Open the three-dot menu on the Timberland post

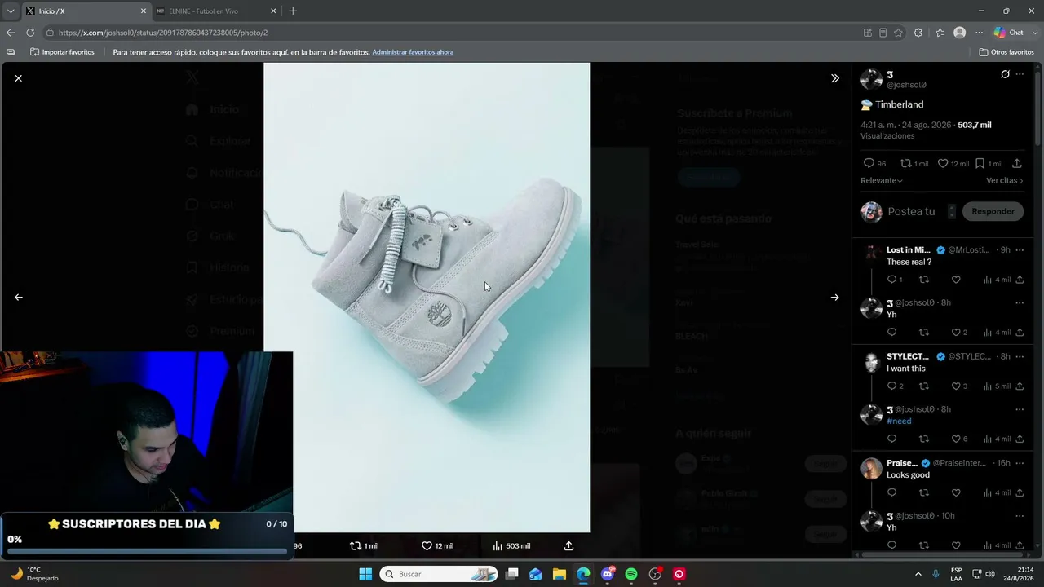(1020, 74)
